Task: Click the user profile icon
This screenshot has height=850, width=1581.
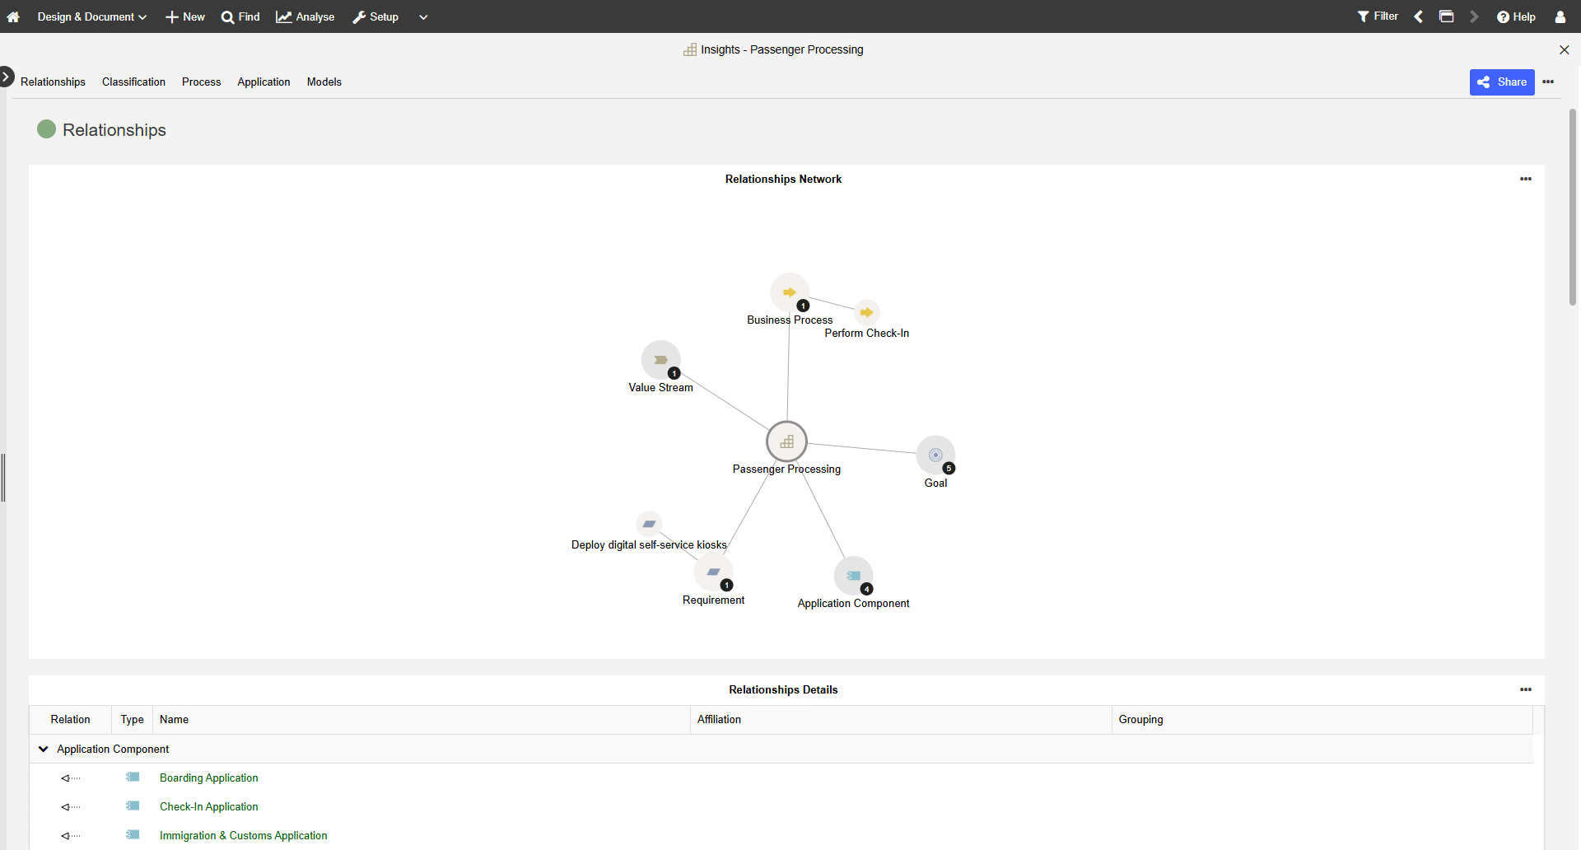Action: (1560, 16)
